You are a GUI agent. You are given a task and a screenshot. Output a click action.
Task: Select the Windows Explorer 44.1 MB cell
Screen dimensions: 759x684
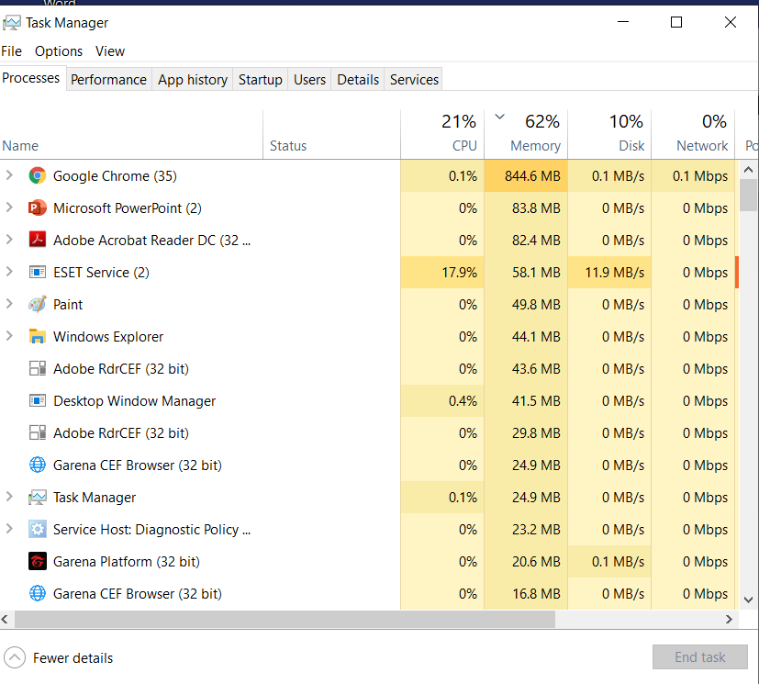click(526, 336)
